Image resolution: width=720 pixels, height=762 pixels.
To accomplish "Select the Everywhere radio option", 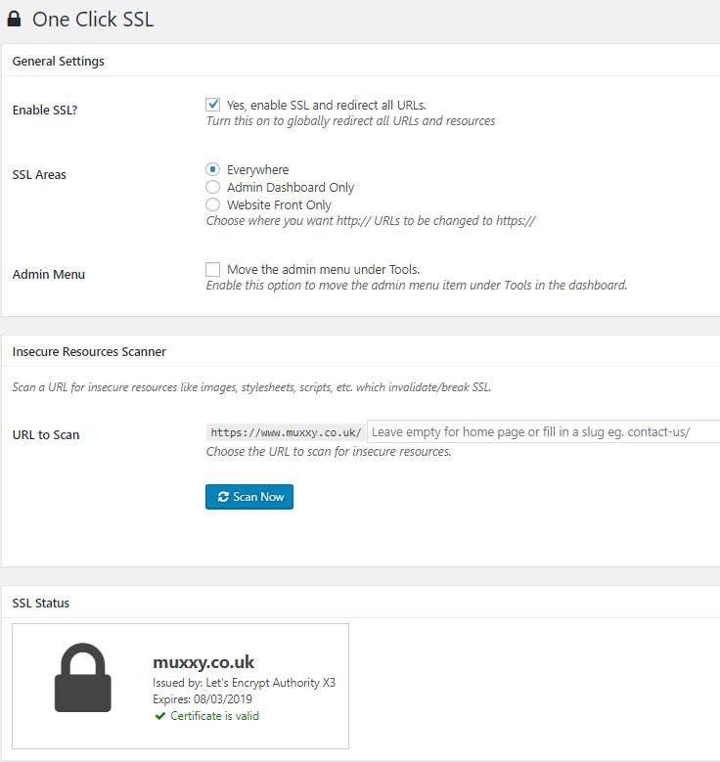I will click(x=212, y=169).
